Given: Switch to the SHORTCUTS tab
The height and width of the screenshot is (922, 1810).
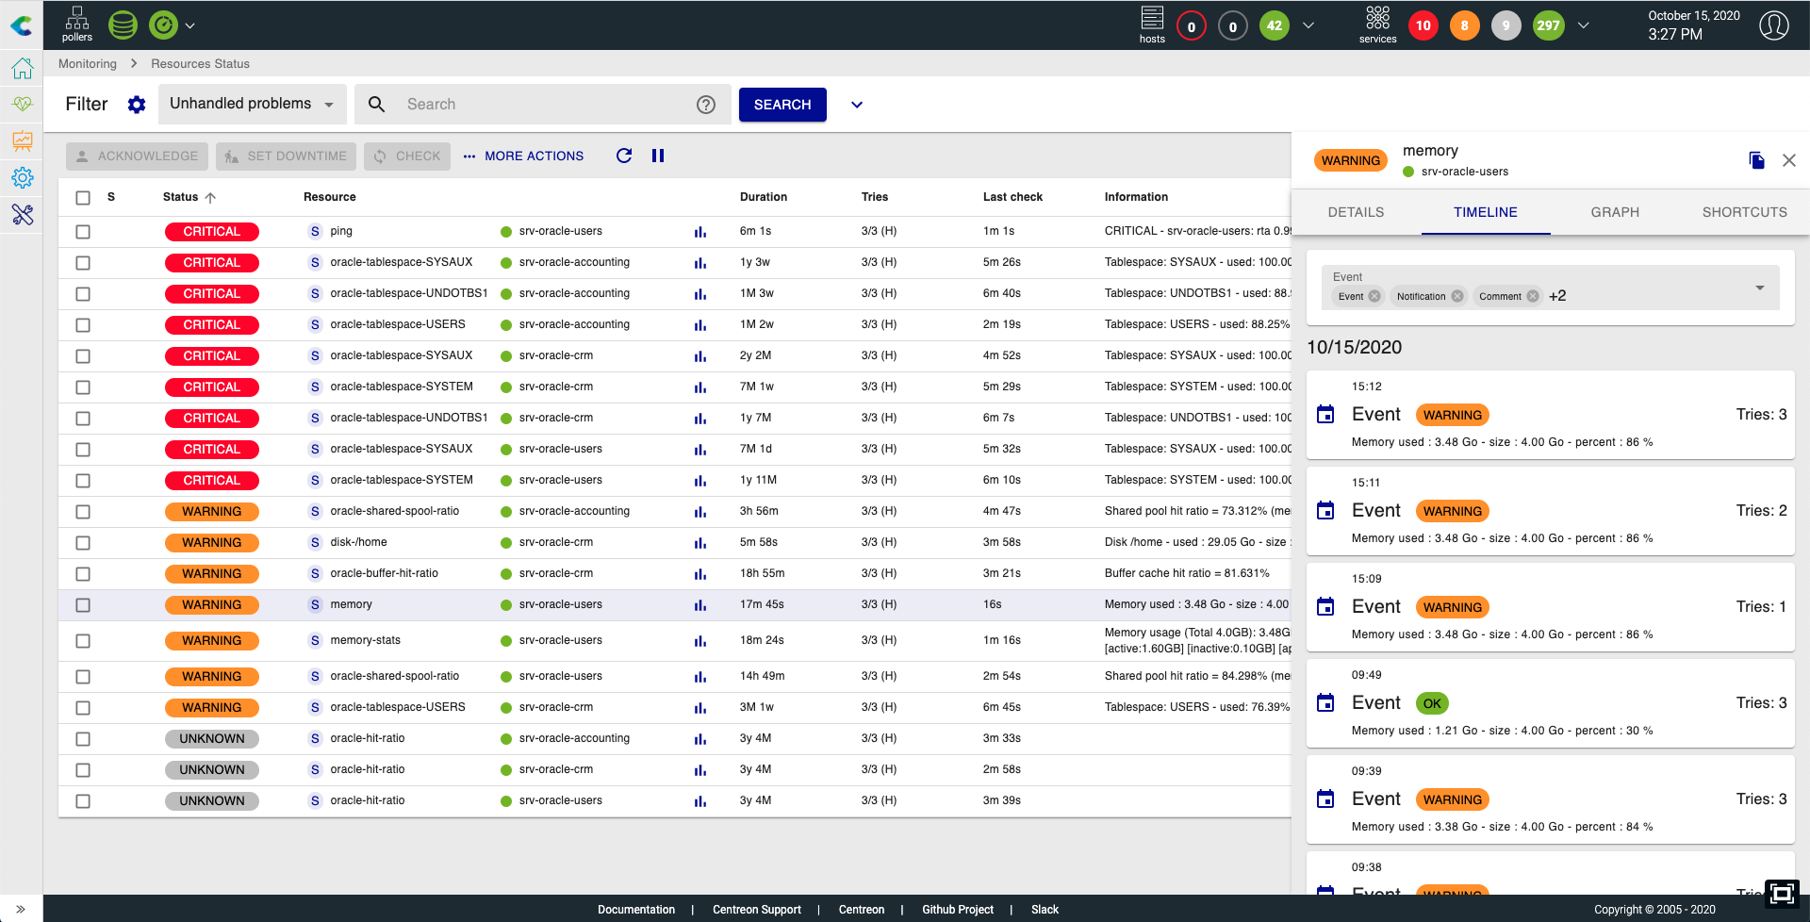Looking at the screenshot, I should tap(1744, 212).
